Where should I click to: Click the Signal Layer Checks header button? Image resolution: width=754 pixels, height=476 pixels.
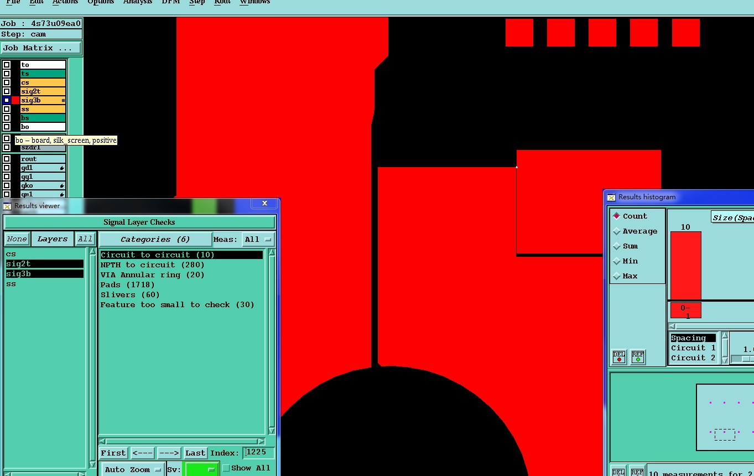pyautogui.click(x=139, y=223)
